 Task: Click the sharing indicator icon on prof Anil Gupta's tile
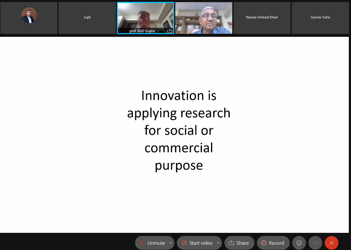(x=169, y=31)
